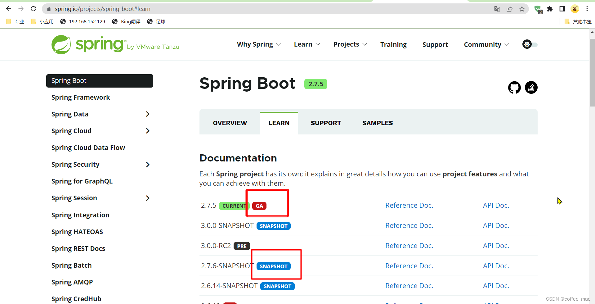Image resolution: width=595 pixels, height=304 pixels.
Task: Click the 2.7.5 version badge
Action: (316, 84)
